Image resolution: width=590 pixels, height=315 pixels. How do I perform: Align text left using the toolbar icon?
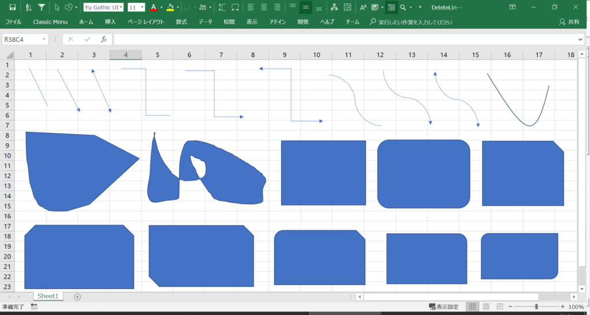click(251, 7)
